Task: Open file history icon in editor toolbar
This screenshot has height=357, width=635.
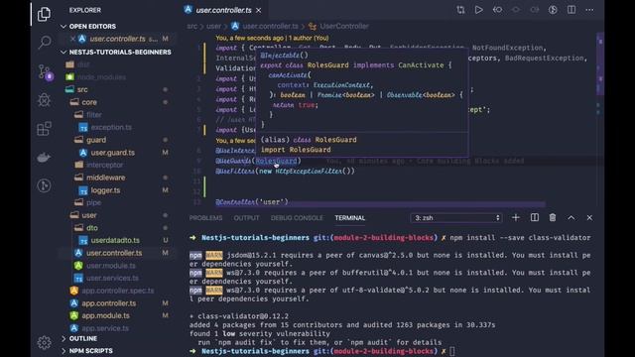Action: pyautogui.click(x=497, y=10)
